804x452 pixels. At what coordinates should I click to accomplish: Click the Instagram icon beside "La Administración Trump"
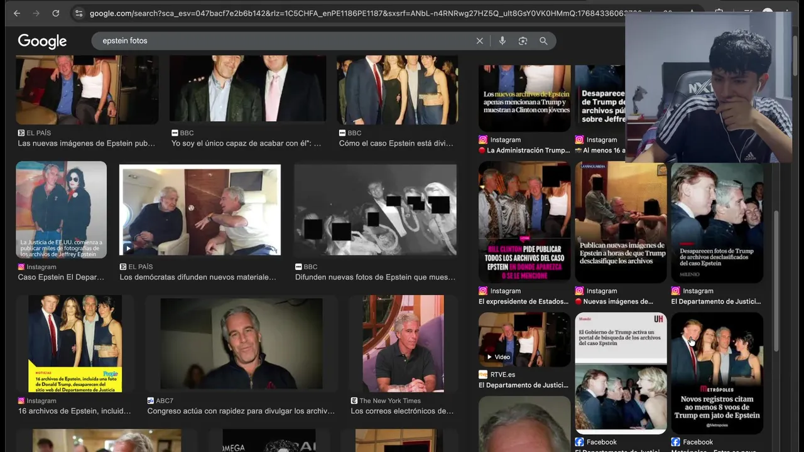coord(483,140)
